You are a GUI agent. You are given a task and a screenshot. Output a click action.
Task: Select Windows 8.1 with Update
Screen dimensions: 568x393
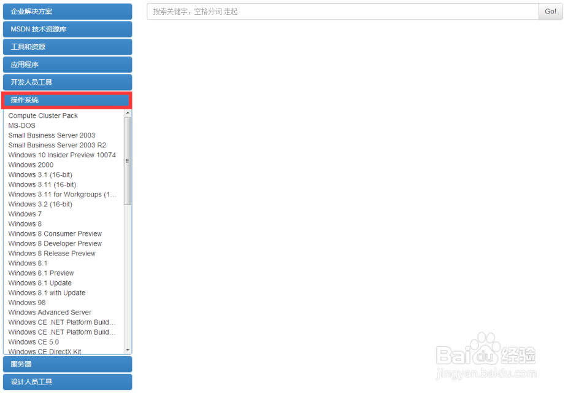point(47,292)
